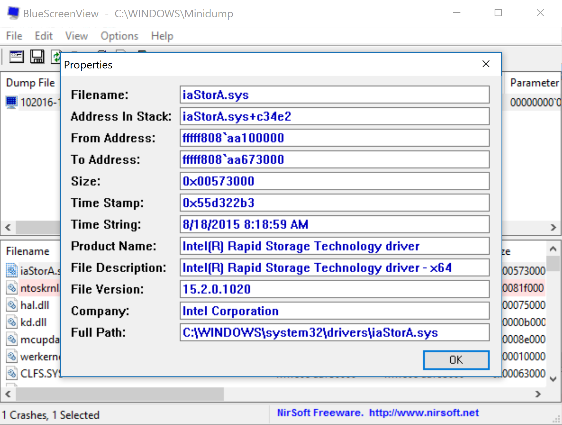Click the mcupda file icon in the list
562x425 pixels.
12,339
